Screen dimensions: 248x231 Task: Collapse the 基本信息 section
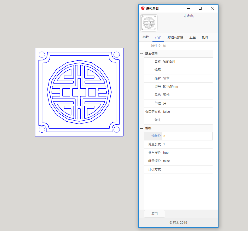(141, 54)
